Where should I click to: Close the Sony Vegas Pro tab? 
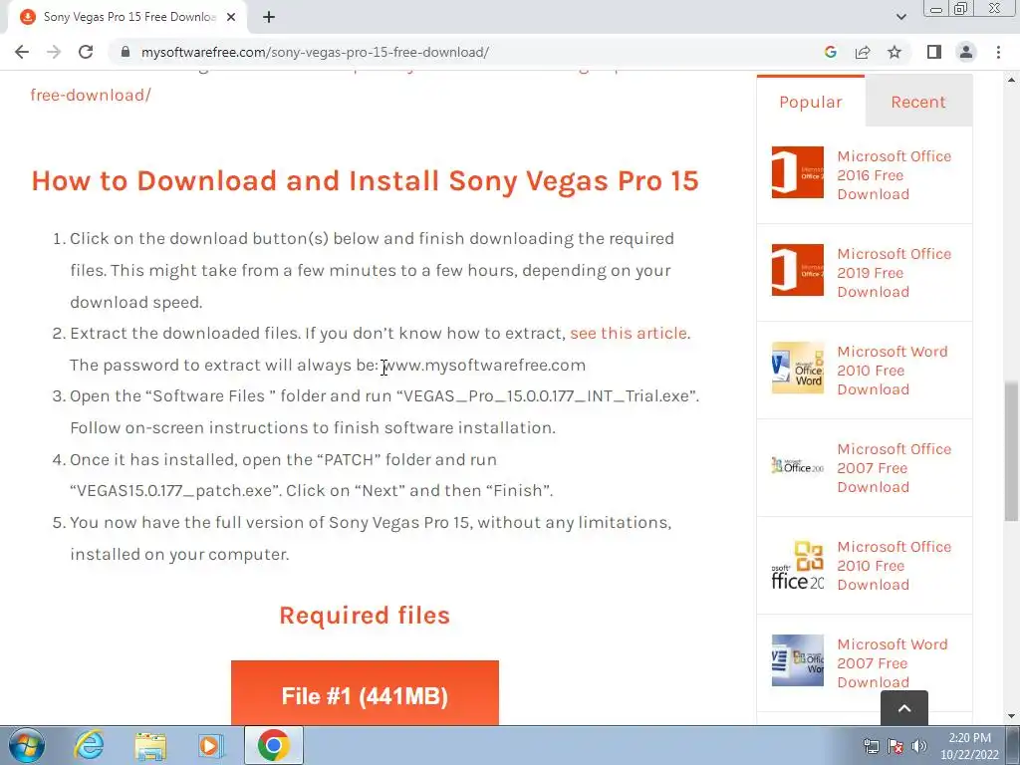(x=231, y=17)
